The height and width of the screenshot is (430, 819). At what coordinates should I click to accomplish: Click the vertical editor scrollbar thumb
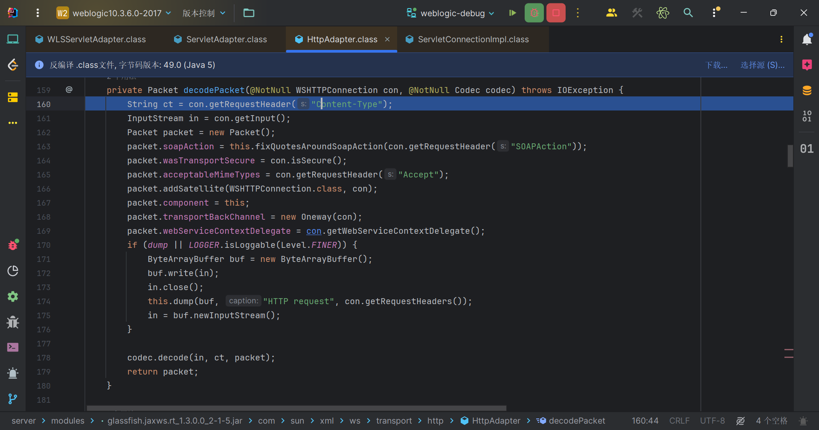click(790, 156)
